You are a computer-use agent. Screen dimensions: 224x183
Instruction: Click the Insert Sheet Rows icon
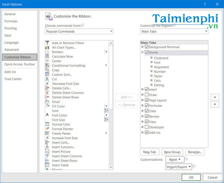47,161
